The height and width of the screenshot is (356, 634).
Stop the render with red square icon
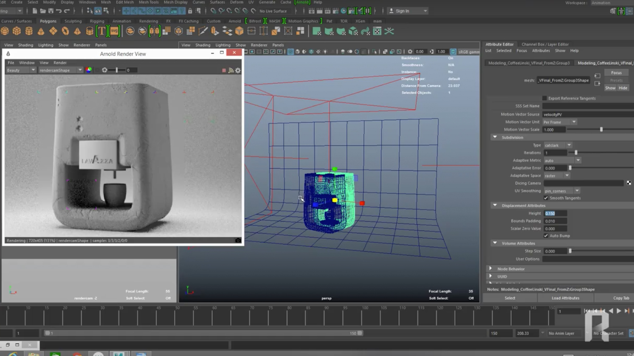click(x=224, y=70)
